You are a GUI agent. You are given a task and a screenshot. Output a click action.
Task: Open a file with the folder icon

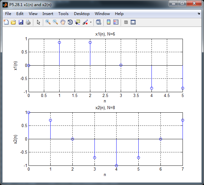pos(13,22)
